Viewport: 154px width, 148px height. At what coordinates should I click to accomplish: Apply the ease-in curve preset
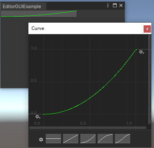(88, 138)
